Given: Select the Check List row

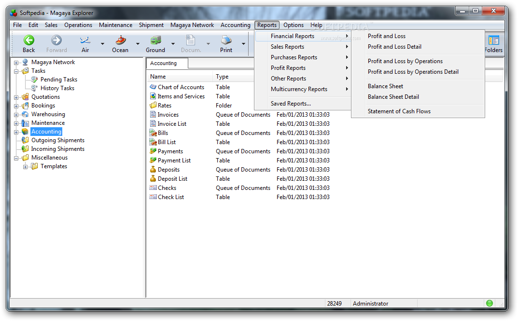Looking at the screenshot, I should coord(239,197).
